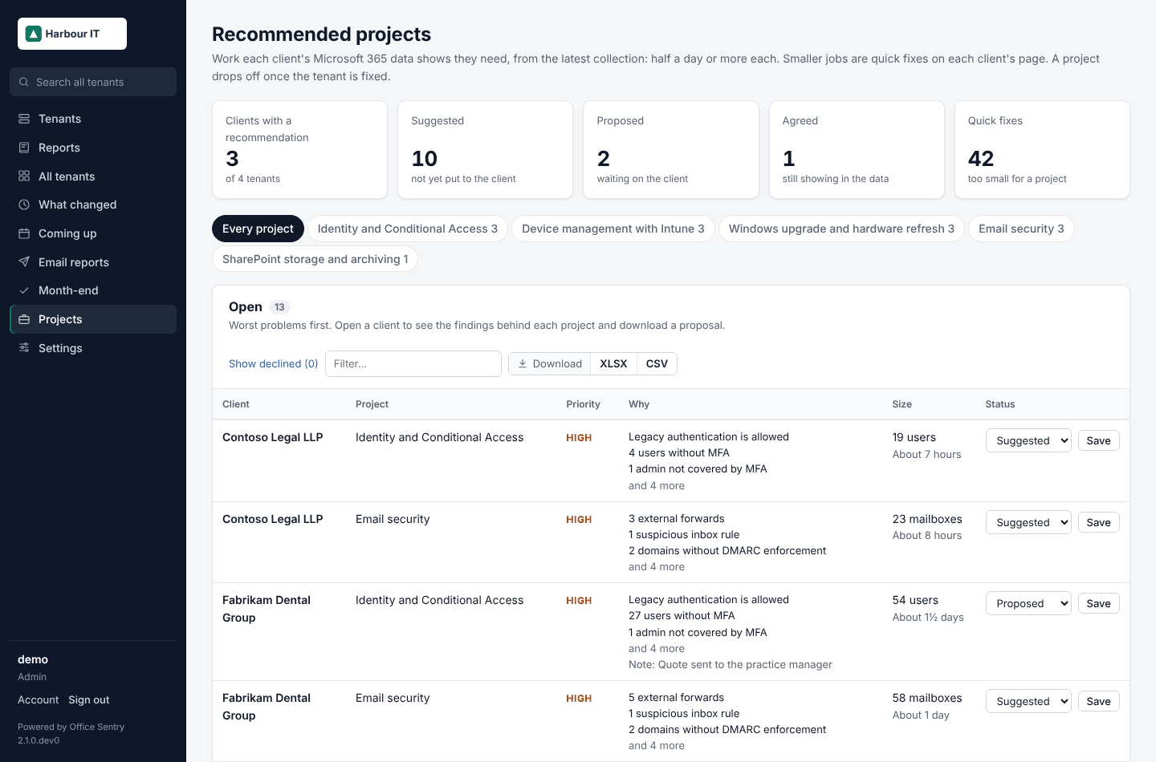Click Sign out
This screenshot has height=762, width=1156.
point(89,699)
